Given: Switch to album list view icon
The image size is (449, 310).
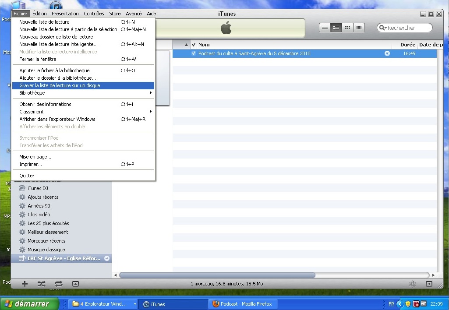Looking at the screenshot, I should pyautogui.click(x=336, y=28).
